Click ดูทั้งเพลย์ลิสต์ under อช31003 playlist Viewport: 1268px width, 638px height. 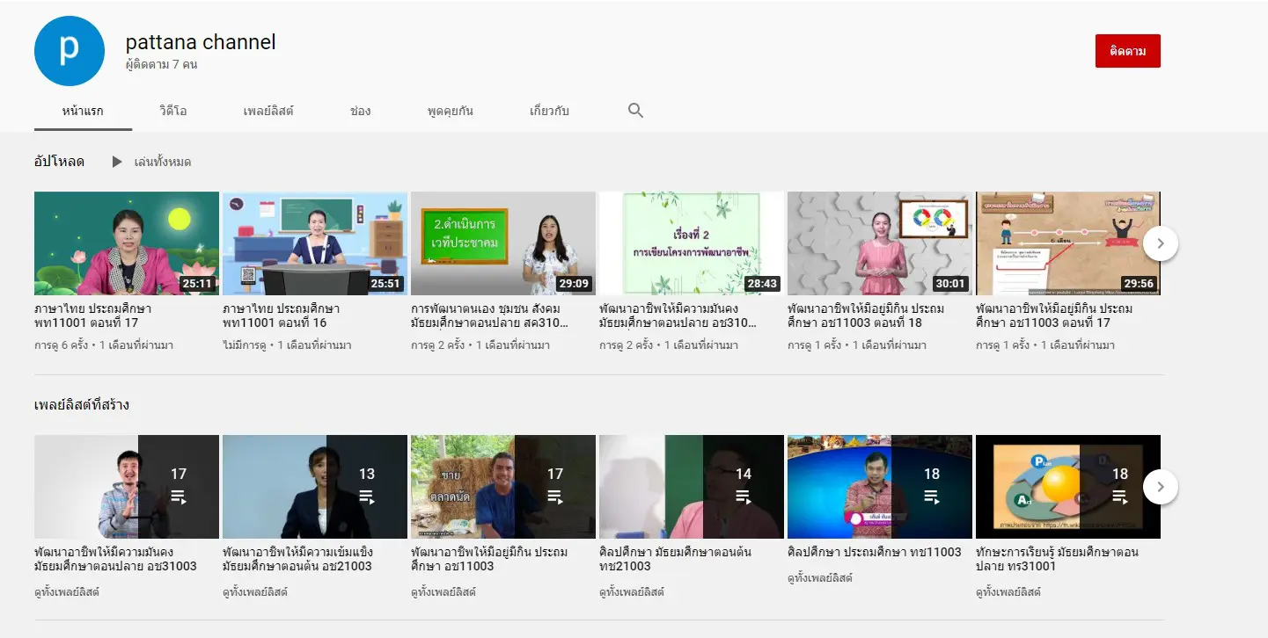67,592
